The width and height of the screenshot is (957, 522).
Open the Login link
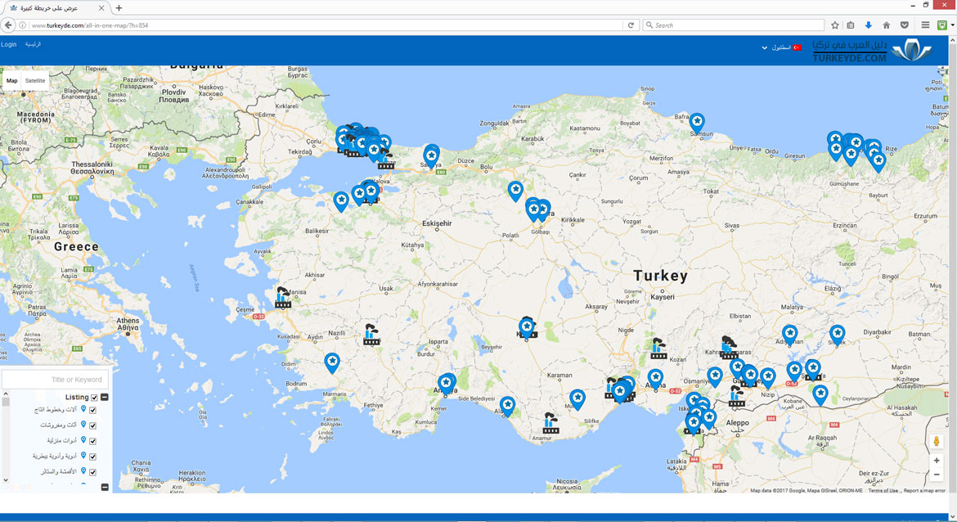coord(8,44)
